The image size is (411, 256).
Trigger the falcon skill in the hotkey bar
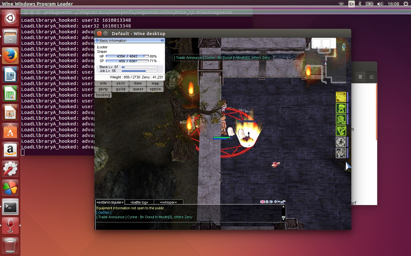[341, 131]
